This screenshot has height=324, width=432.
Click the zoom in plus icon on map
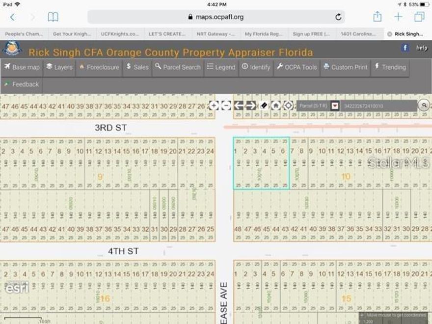click(214, 106)
